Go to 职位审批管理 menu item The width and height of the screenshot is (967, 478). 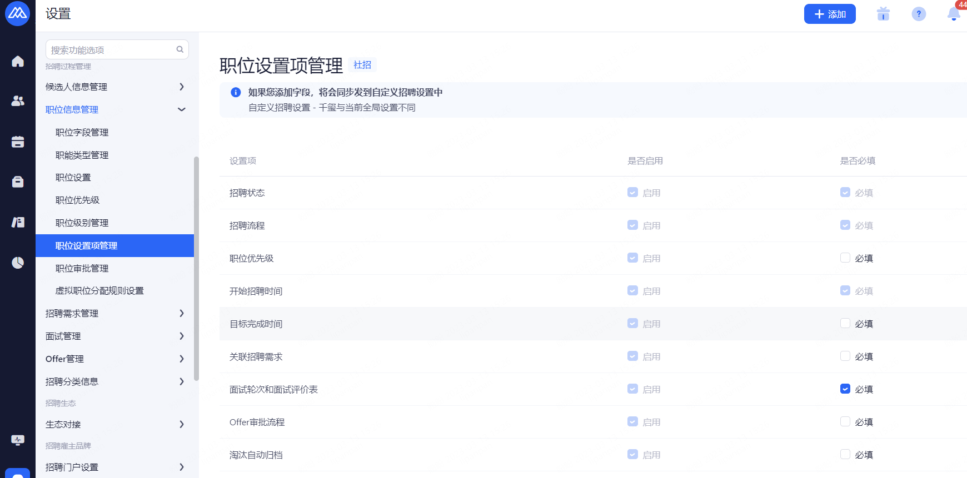click(x=82, y=268)
